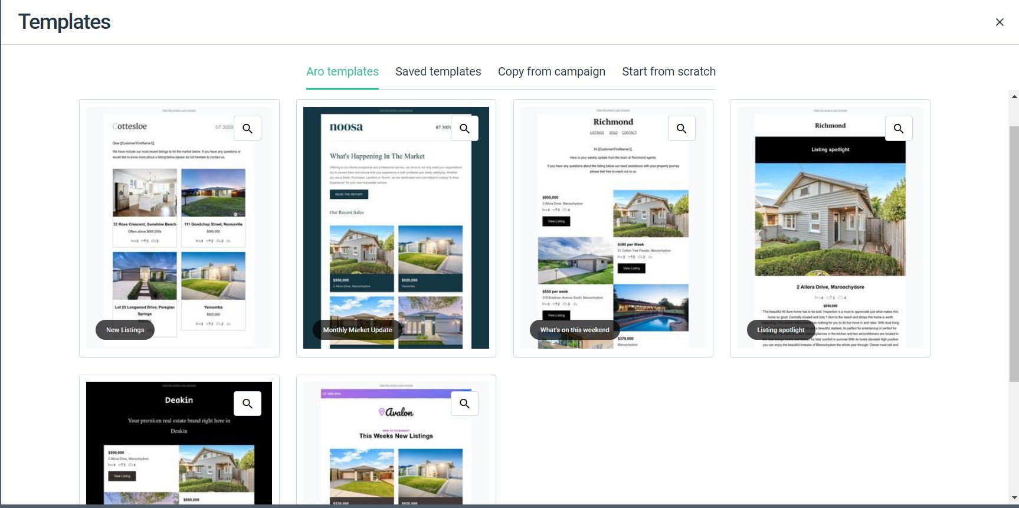The height and width of the screenshot is (508, 1019).
Task: Click the vertical scrollbar thumb
Action: tap(1014, 254)
